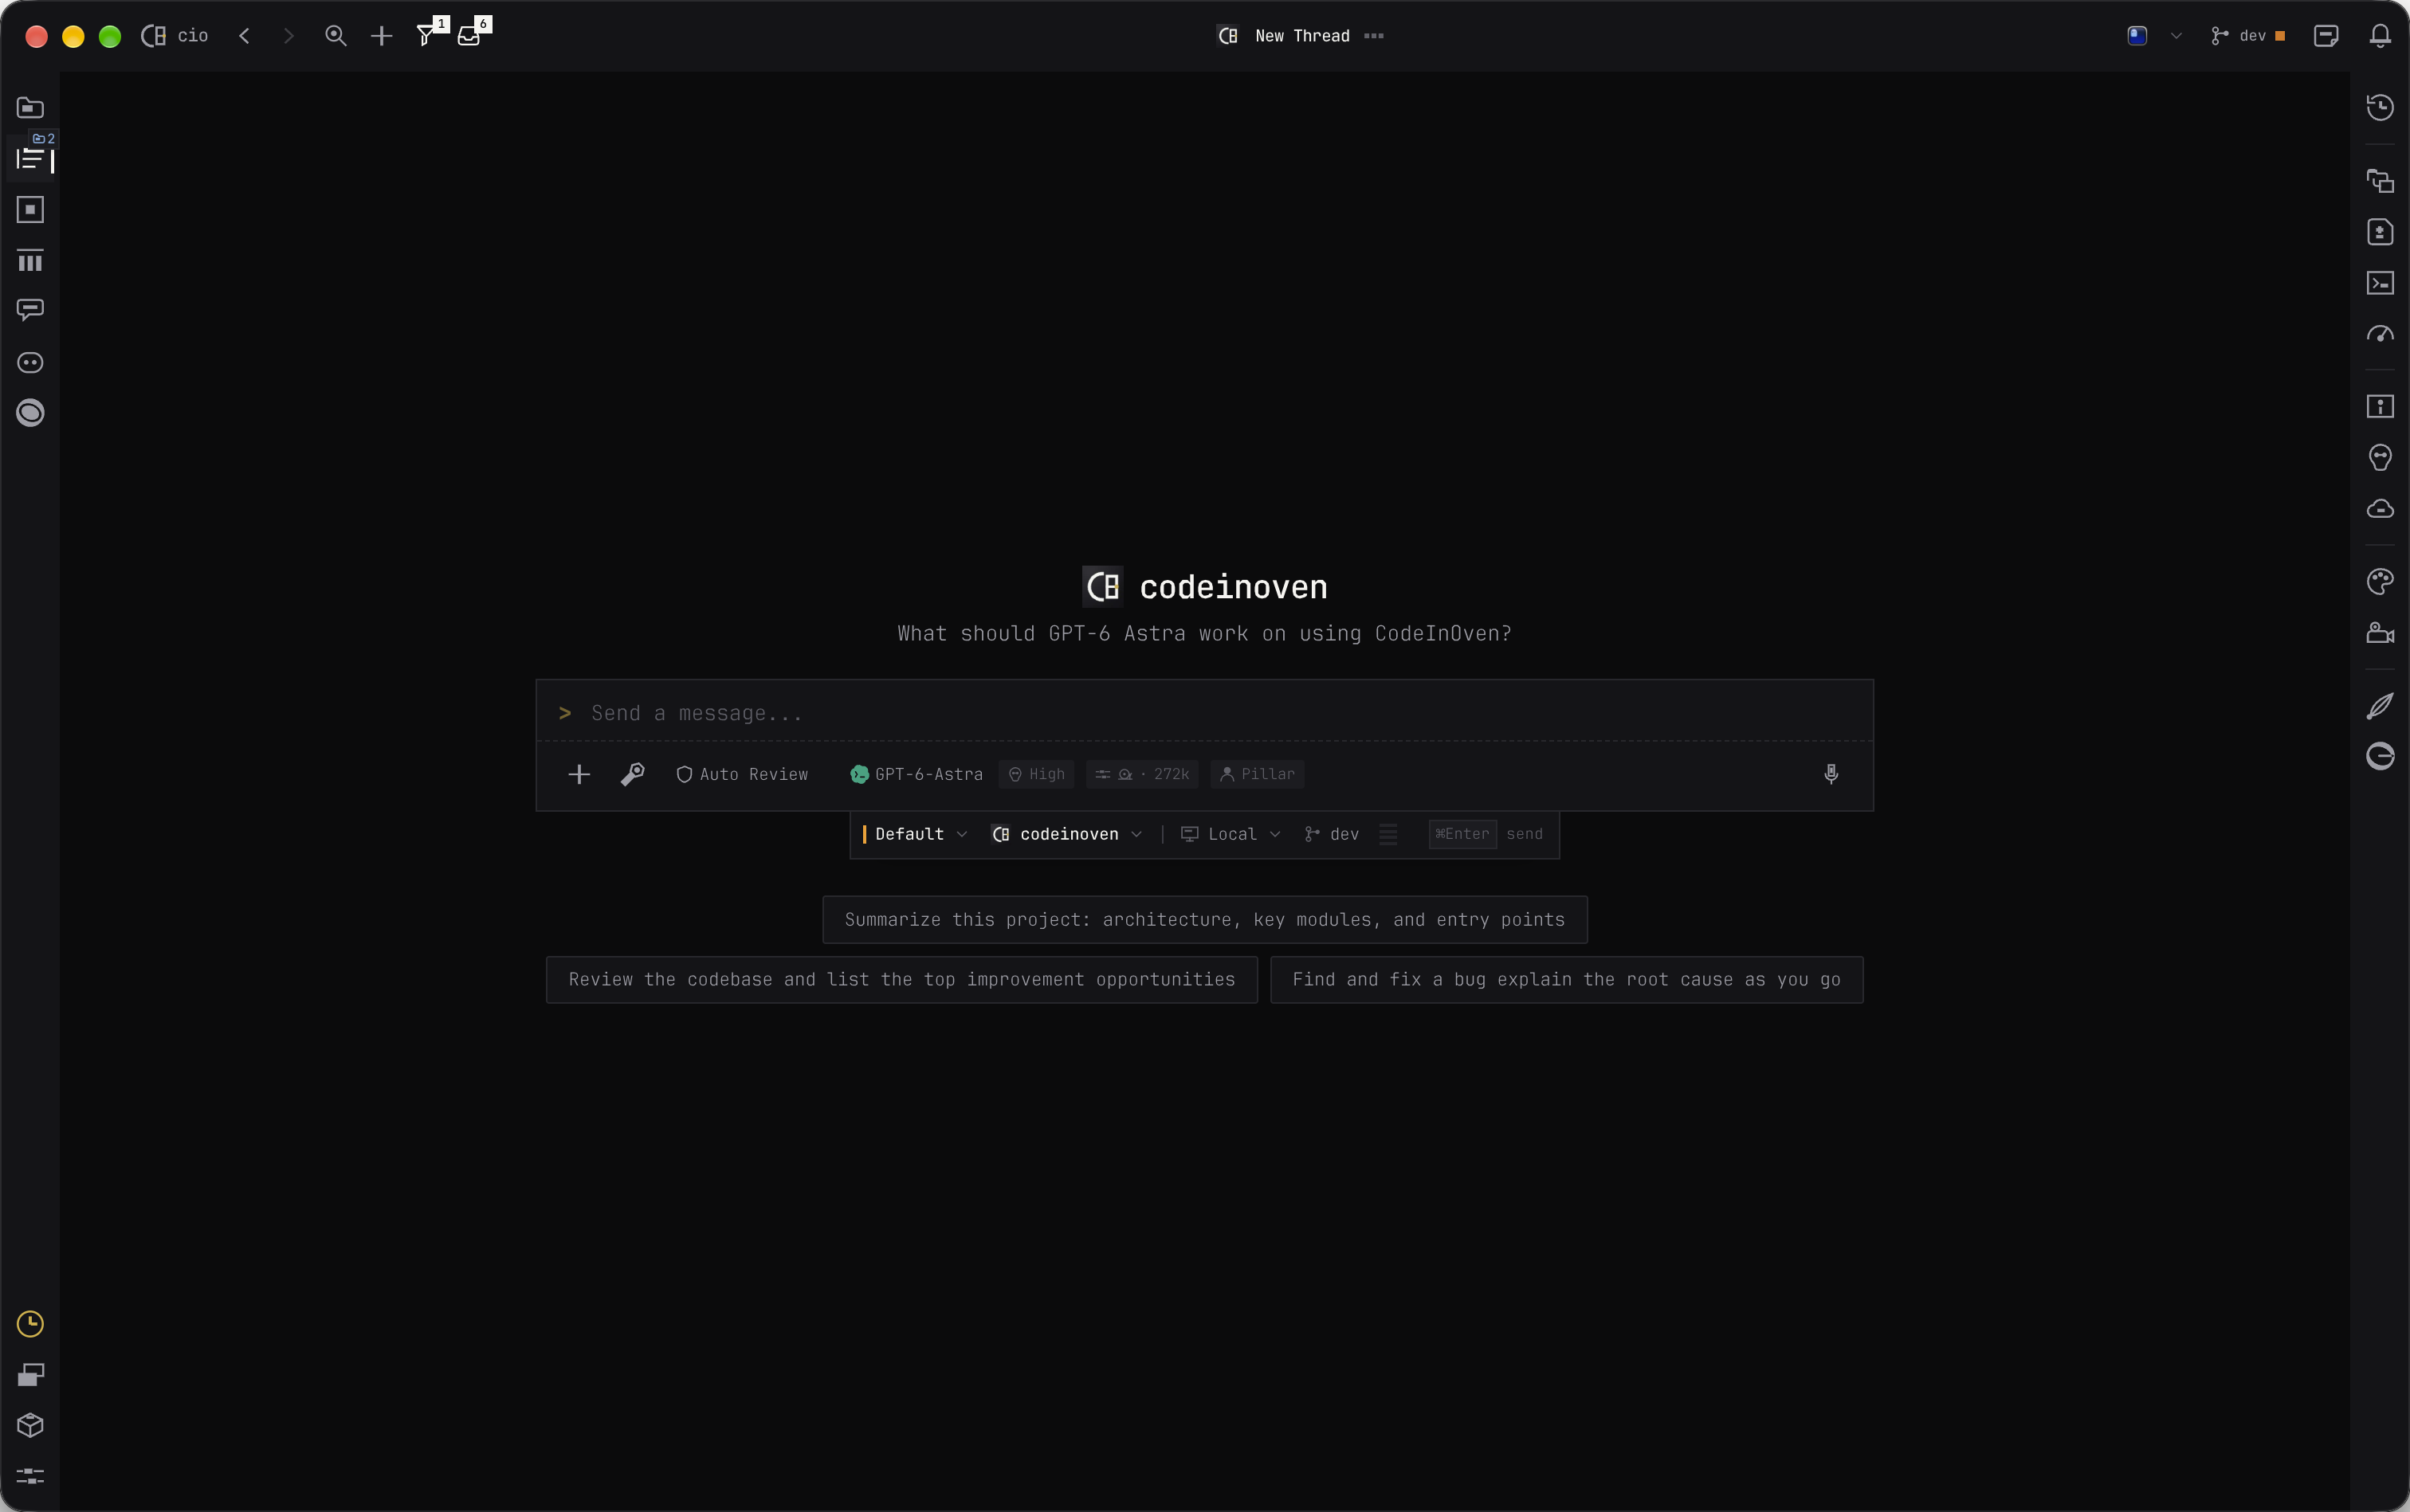Click the masked face icon on right sidebar
The image size is (2410, 1512).
click(x=2380, y=458)
